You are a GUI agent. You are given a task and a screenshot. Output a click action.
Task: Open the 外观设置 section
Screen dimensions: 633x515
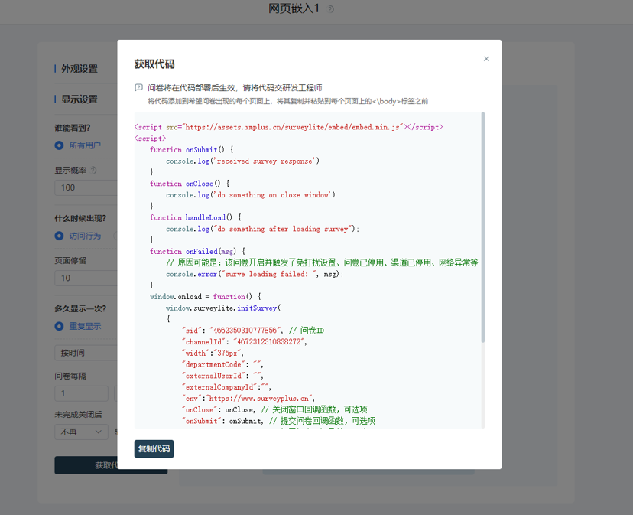pos(80,69)
